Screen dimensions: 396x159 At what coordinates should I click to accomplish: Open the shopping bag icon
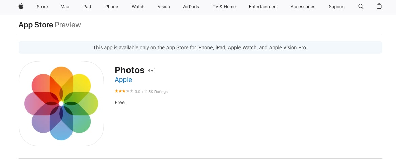point(379,6)
